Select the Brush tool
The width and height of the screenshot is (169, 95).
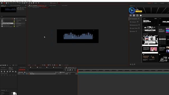pos(29,3)
